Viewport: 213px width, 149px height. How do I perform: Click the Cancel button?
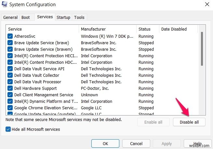coord(136,143)
